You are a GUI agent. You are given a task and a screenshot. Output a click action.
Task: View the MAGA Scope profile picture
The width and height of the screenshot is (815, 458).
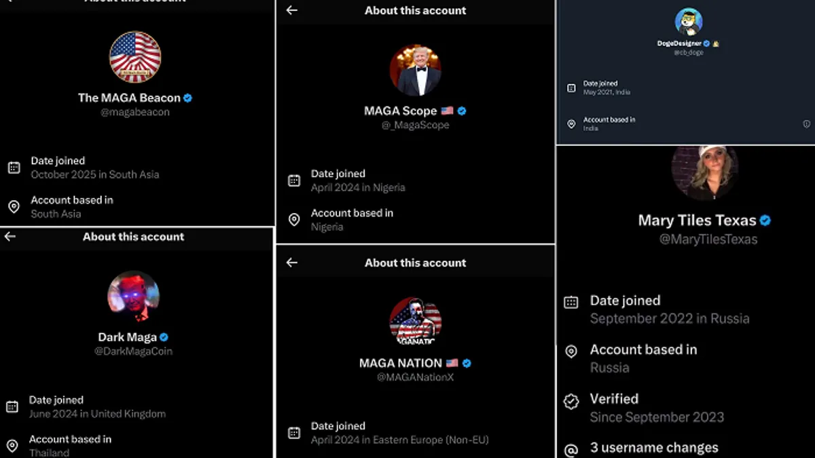click(x=415, y=71)
